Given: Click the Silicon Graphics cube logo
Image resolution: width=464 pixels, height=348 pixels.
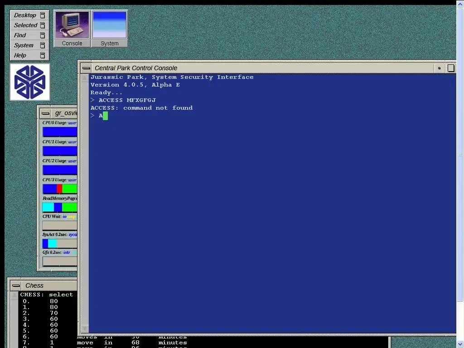Looking at the screenshot, I should 30,82.
